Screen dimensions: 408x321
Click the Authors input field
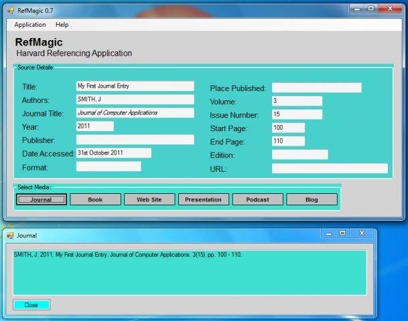[x=135, y=99]
